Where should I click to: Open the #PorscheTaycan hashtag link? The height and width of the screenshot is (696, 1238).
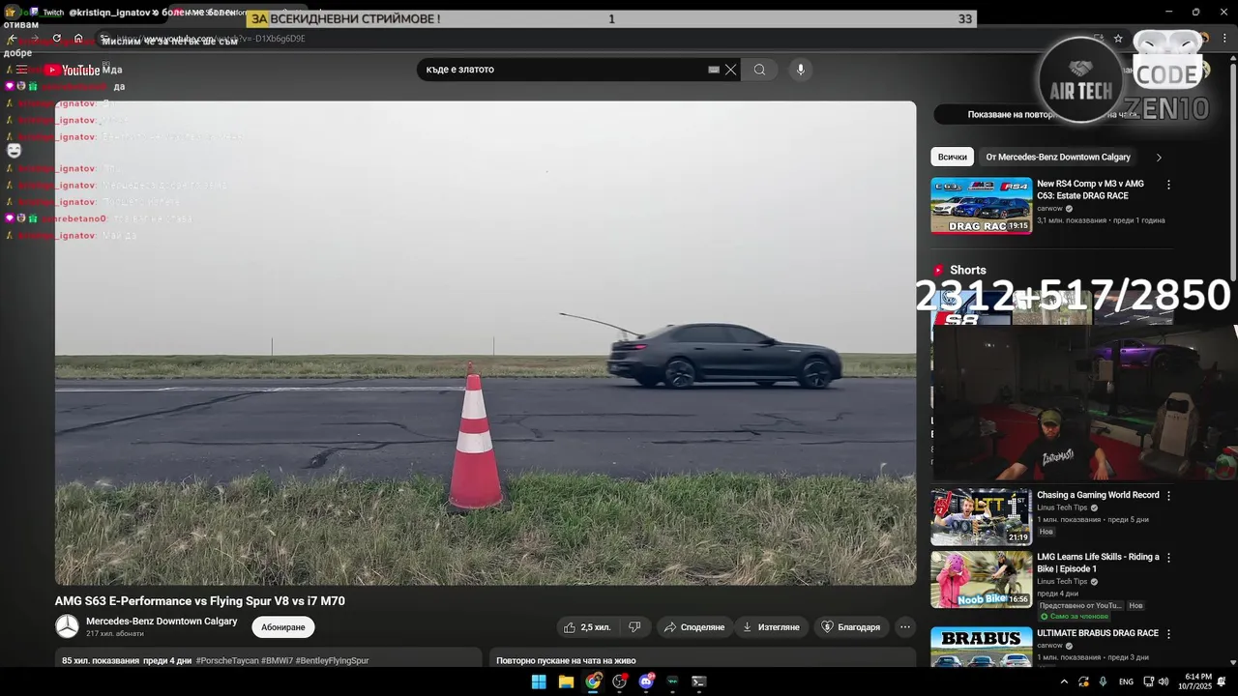click(x=228, y=660)
